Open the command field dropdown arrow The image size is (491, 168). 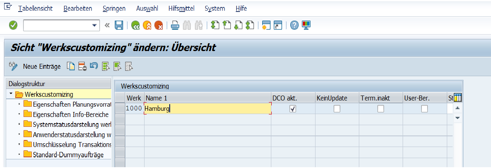point(93,26)
